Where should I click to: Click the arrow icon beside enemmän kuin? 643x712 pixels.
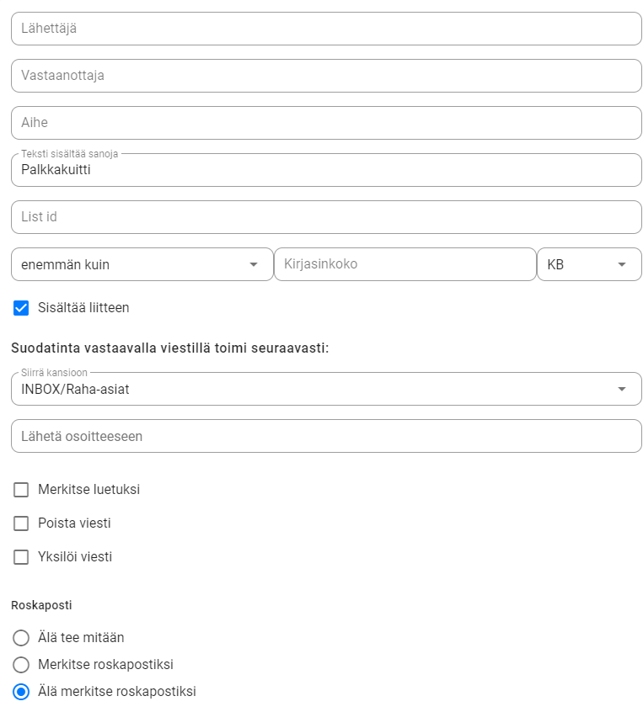click(254, 264)
